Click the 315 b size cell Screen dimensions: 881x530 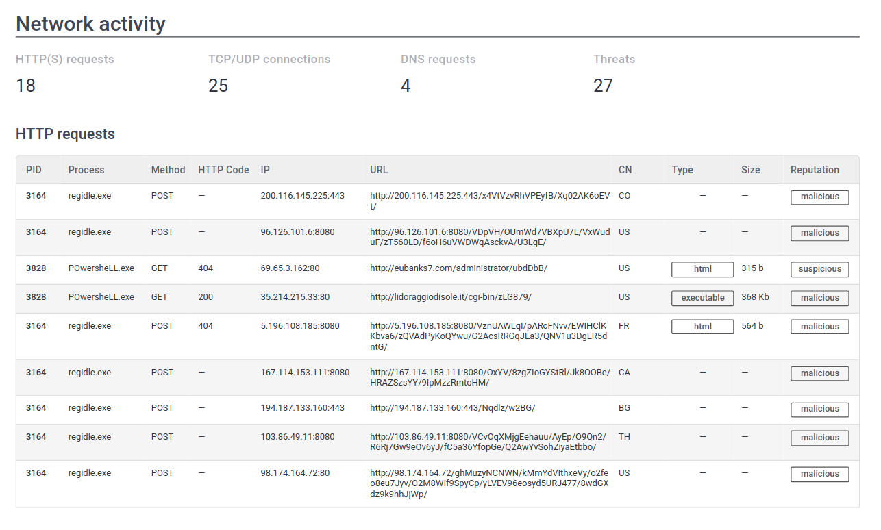(x=752, y=268)
